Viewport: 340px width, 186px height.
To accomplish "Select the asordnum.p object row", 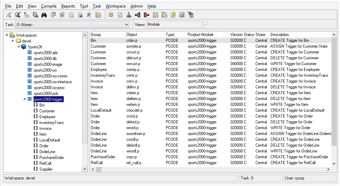I will (x=211, y=134).
